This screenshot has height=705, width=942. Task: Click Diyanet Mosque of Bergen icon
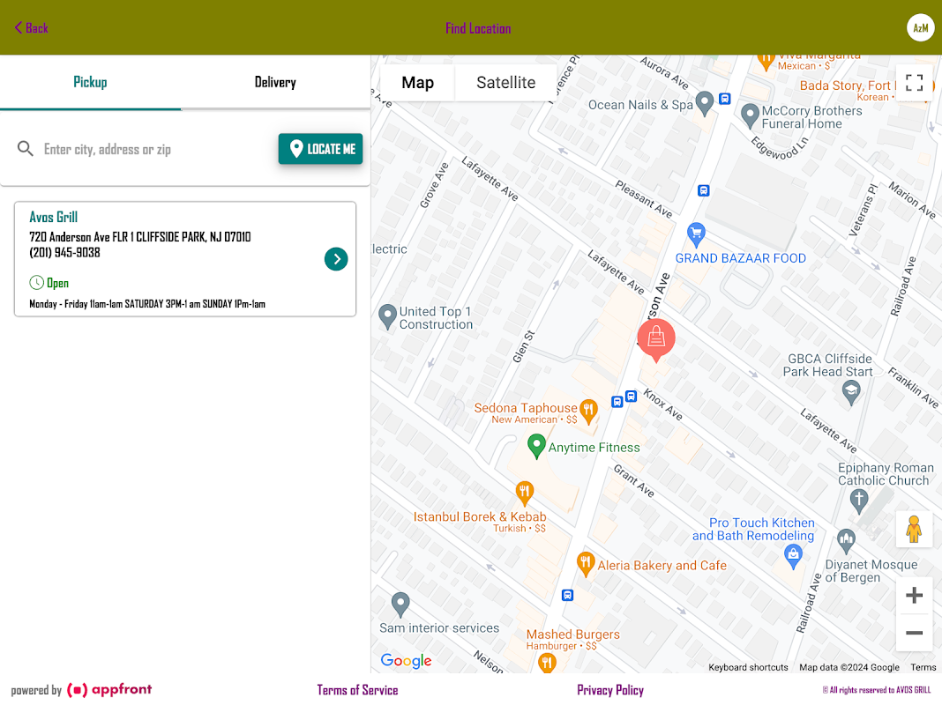click(x=846, y=541)
